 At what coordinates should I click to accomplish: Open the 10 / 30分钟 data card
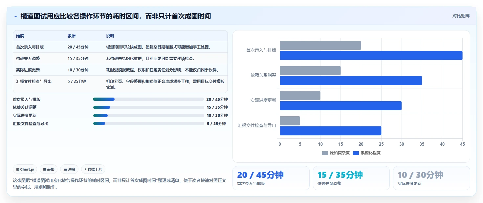431,178
